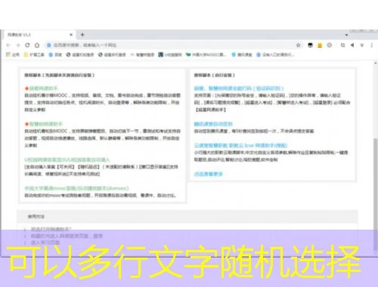Open the 云课堂智慧职教 Icve helper link
Image resolution: width=378 pixels, height=287 pixels.
(x=240, y=145)
